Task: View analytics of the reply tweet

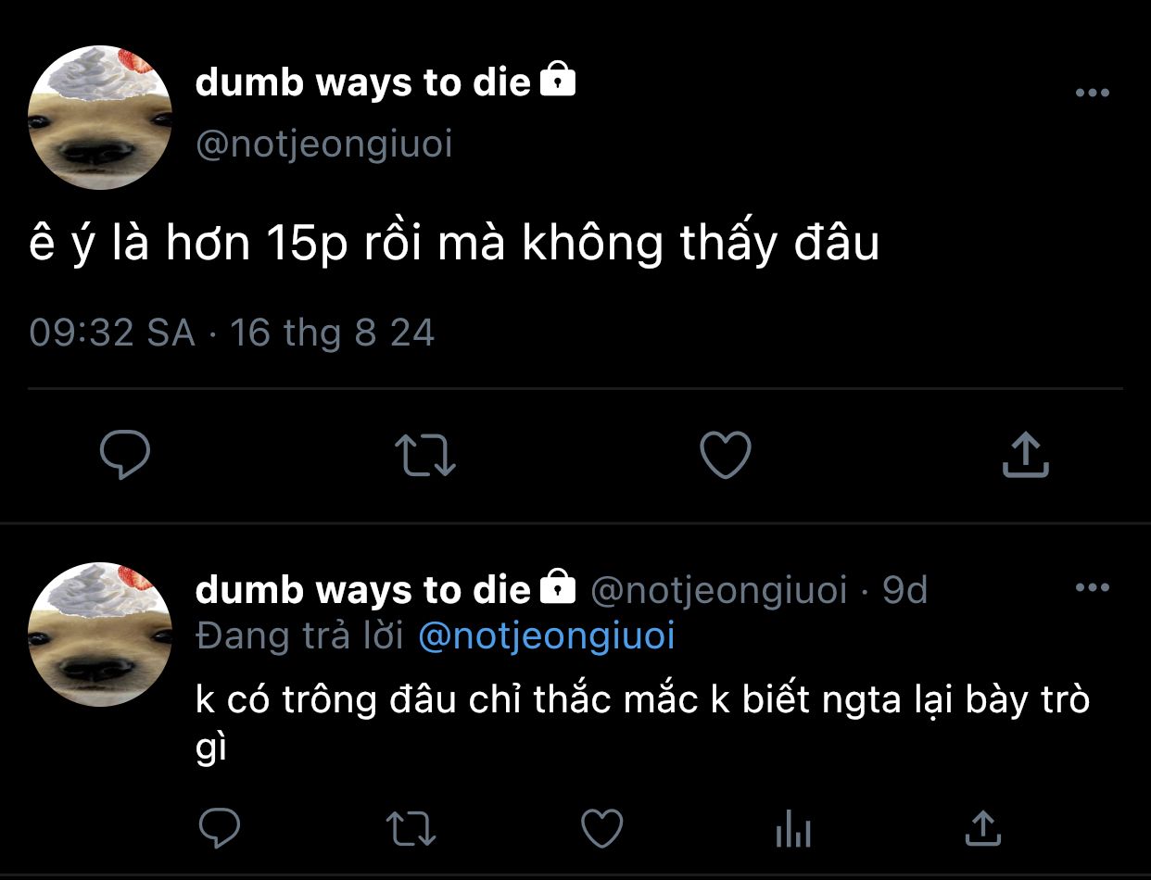Action: coord(793,827)
